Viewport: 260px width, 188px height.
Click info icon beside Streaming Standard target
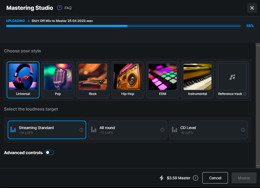[x=81, y=130]
